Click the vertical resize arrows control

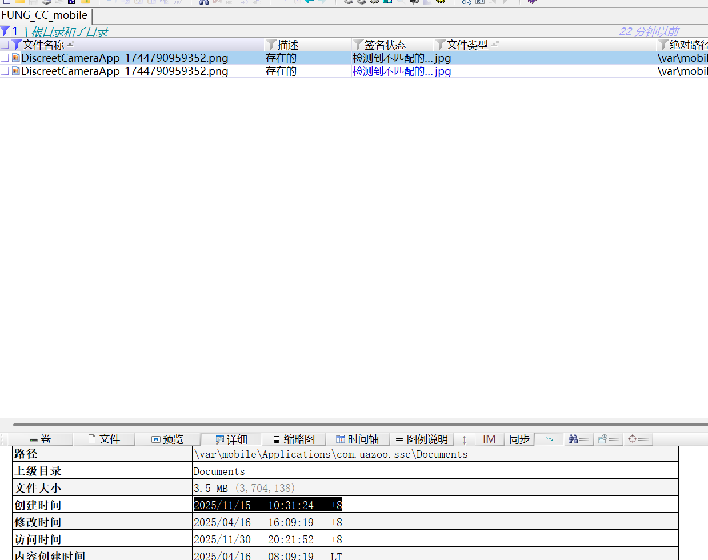[x=464, y=439]
